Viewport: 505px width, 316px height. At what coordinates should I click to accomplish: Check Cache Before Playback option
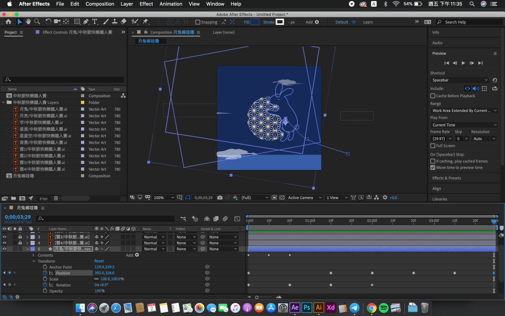coord(433,96)
